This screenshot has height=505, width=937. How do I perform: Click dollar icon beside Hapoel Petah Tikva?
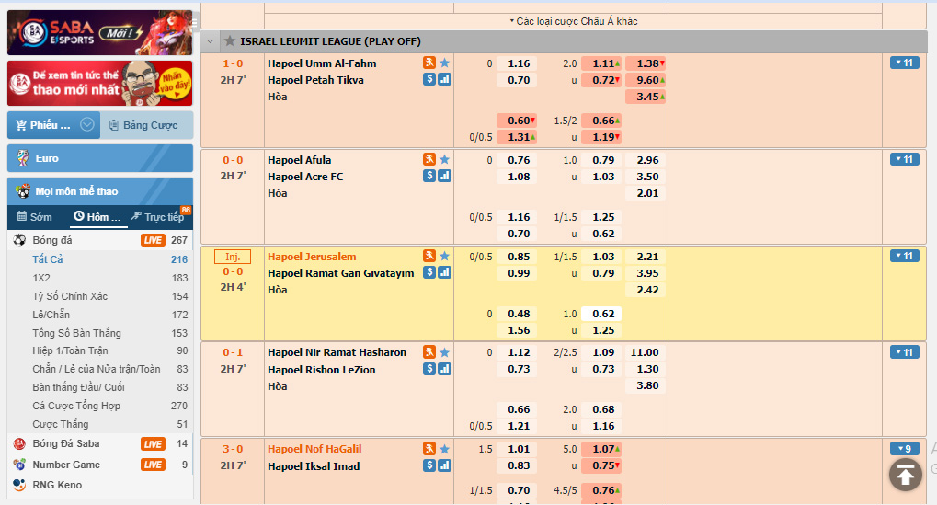(429, 80)
